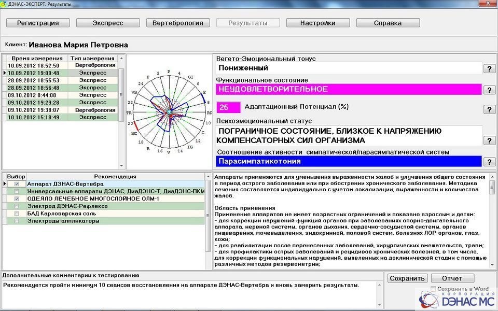Generate report with the Отчет button
This screenshot has width=498, height=311.
452,278
